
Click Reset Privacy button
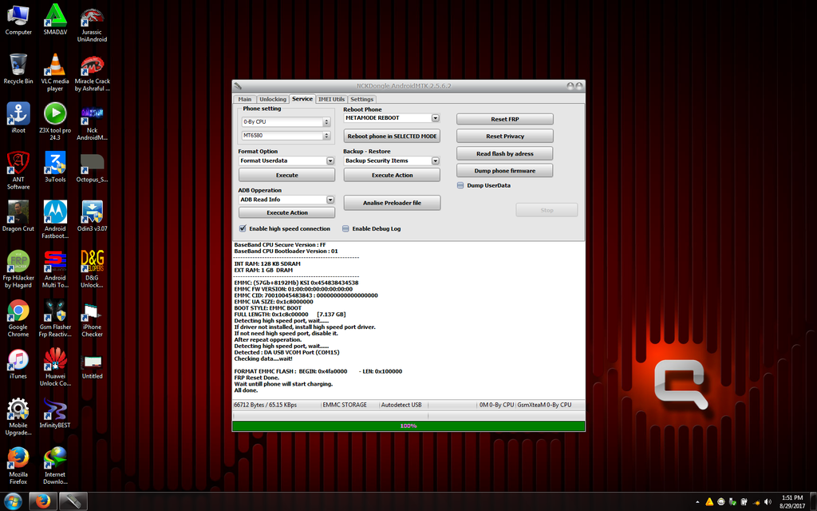point(505,136)
